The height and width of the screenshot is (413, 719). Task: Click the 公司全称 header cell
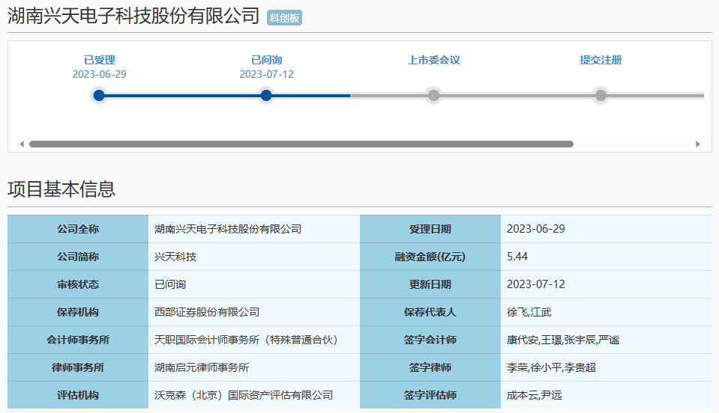pyautogui.click(x=78, y=229)
